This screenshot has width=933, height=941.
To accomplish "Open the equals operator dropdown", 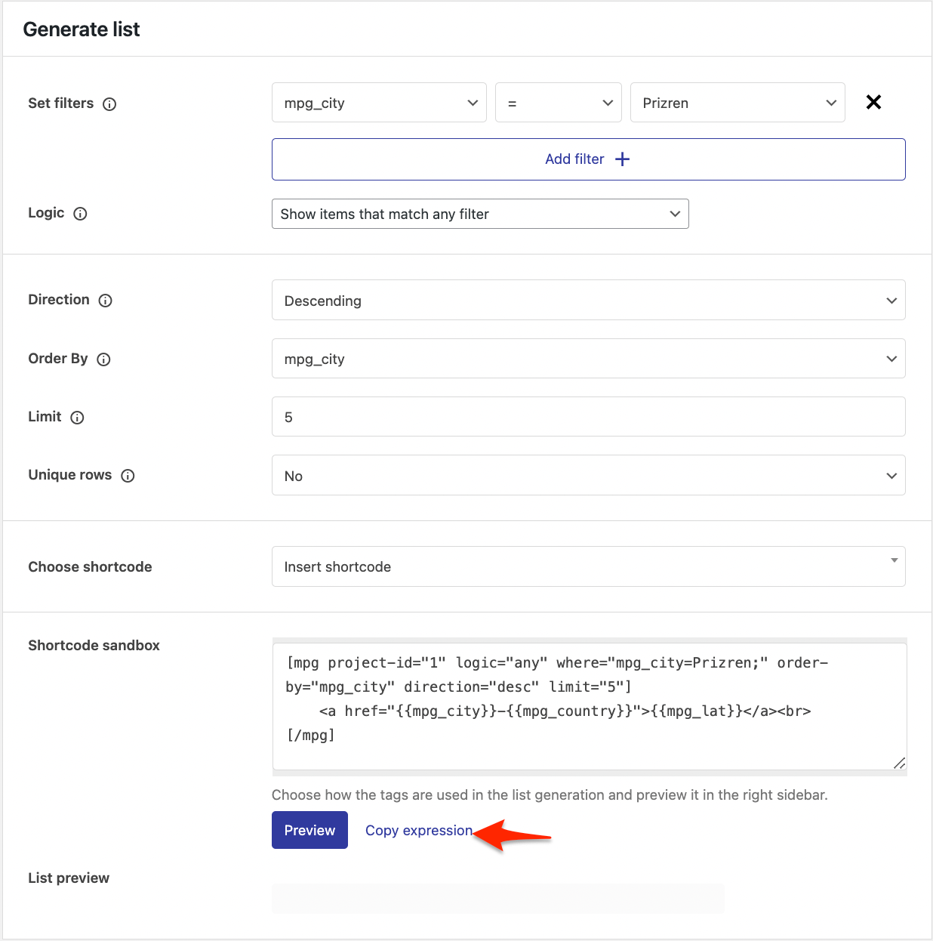I will coord(558,103).
